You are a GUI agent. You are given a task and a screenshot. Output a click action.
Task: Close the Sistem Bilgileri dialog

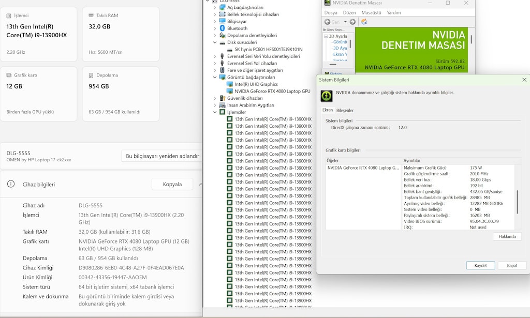tap(524, 80)
